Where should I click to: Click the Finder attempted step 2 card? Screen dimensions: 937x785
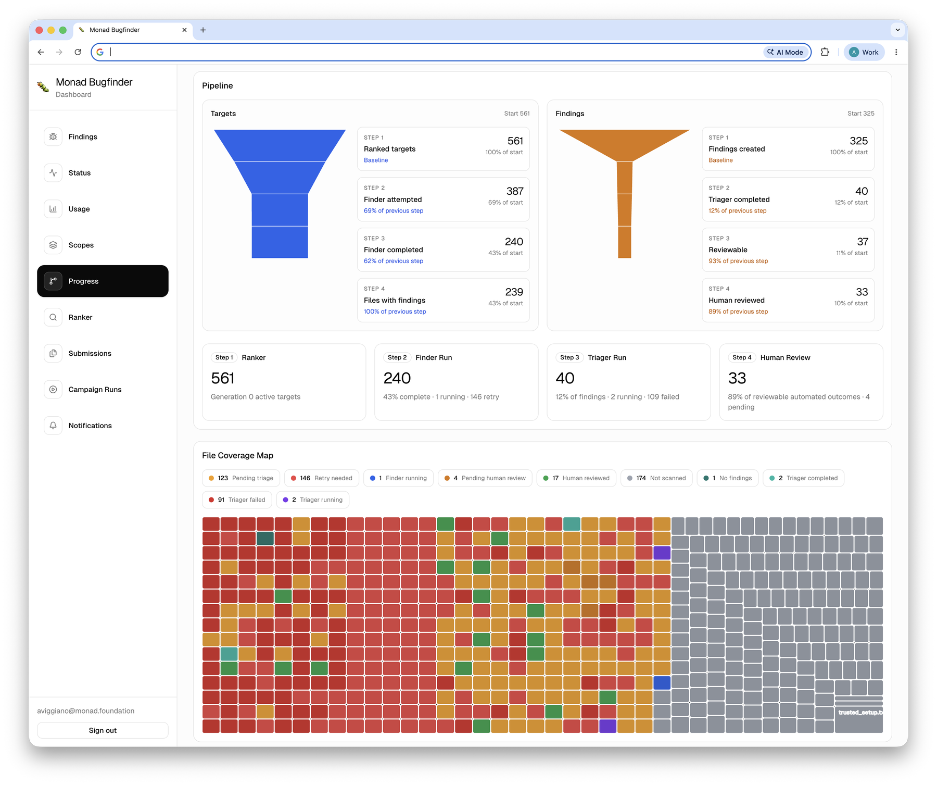click(x=444, y=200)
